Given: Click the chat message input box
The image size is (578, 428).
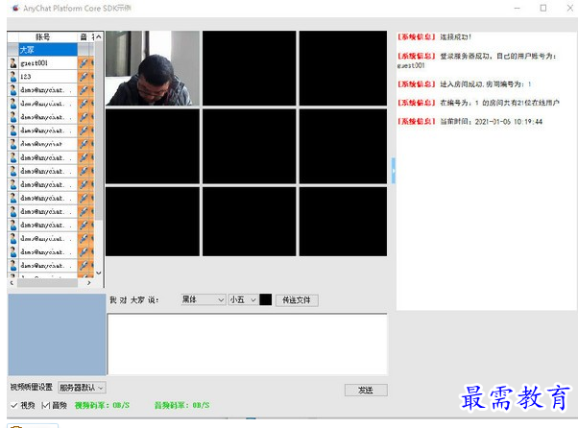Looking at the screenshot, I should pyautogui.click(x=247, y=344).
